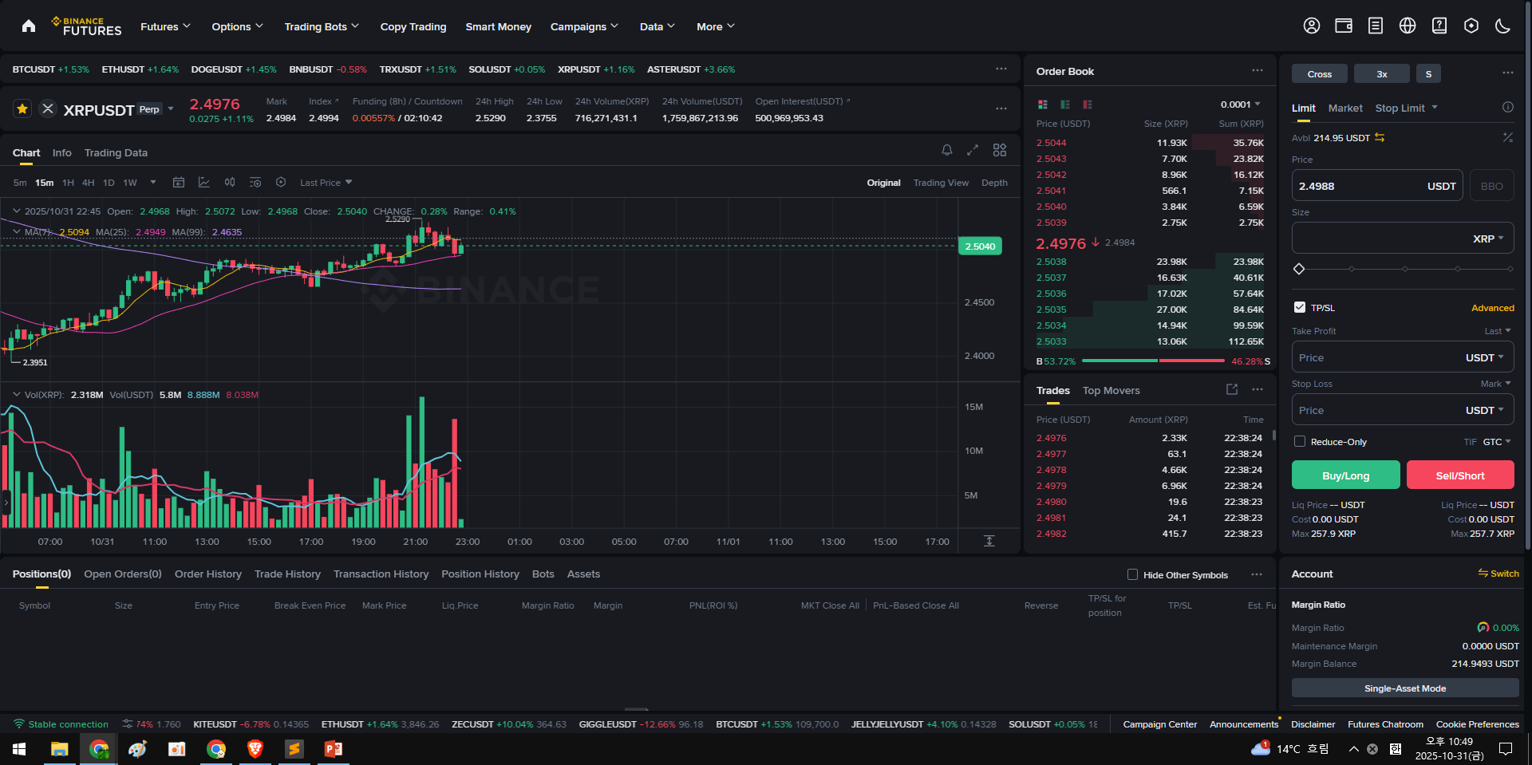Open the user profile icon
Viewport: 1532px width, 765px height.
pyautogui.click(x=1312, y=26)
